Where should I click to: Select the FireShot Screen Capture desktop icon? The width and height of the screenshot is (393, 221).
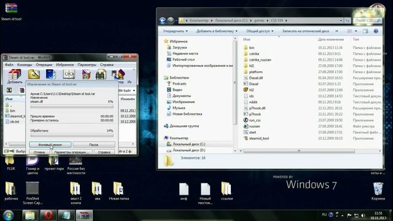coord(33,193)
